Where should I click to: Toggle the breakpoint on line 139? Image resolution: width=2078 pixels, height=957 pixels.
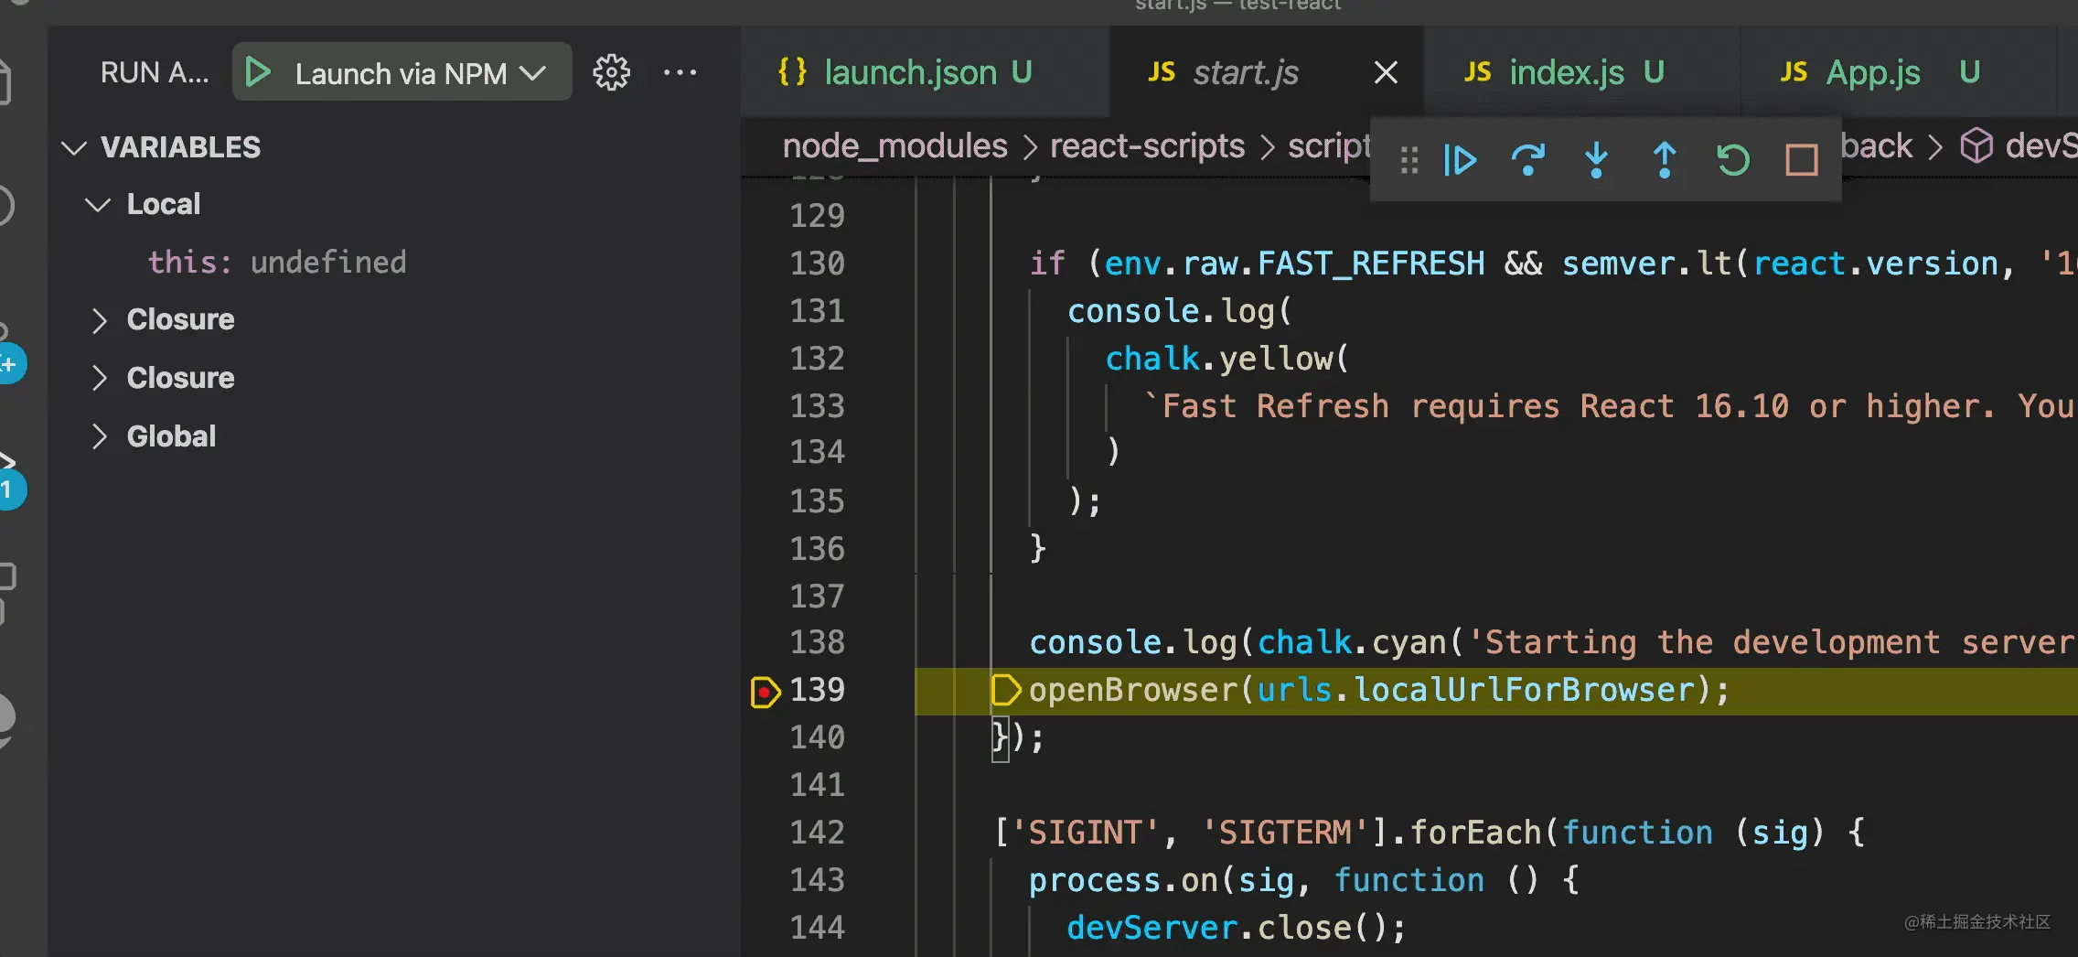[765, 692]
